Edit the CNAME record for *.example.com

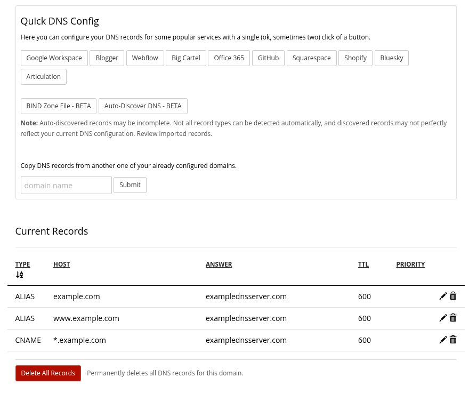[x=443, y=340]
